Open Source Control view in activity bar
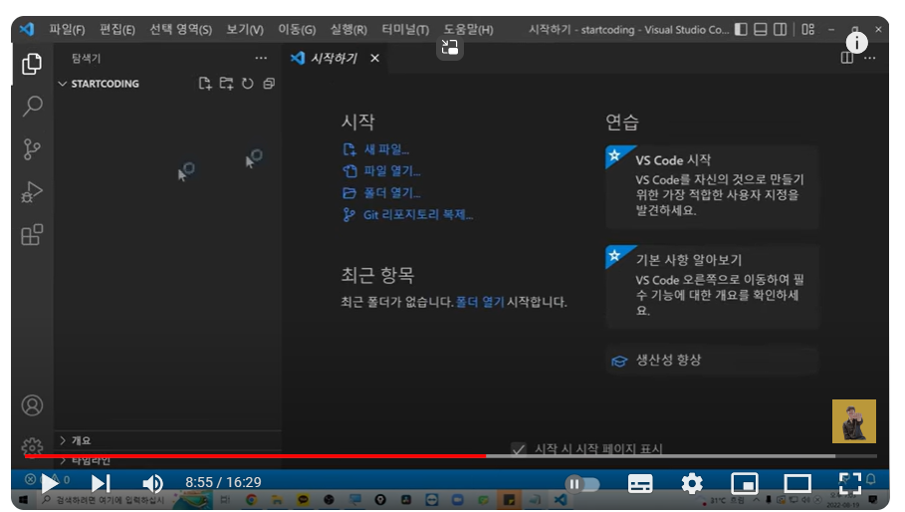 click(32, 149)
